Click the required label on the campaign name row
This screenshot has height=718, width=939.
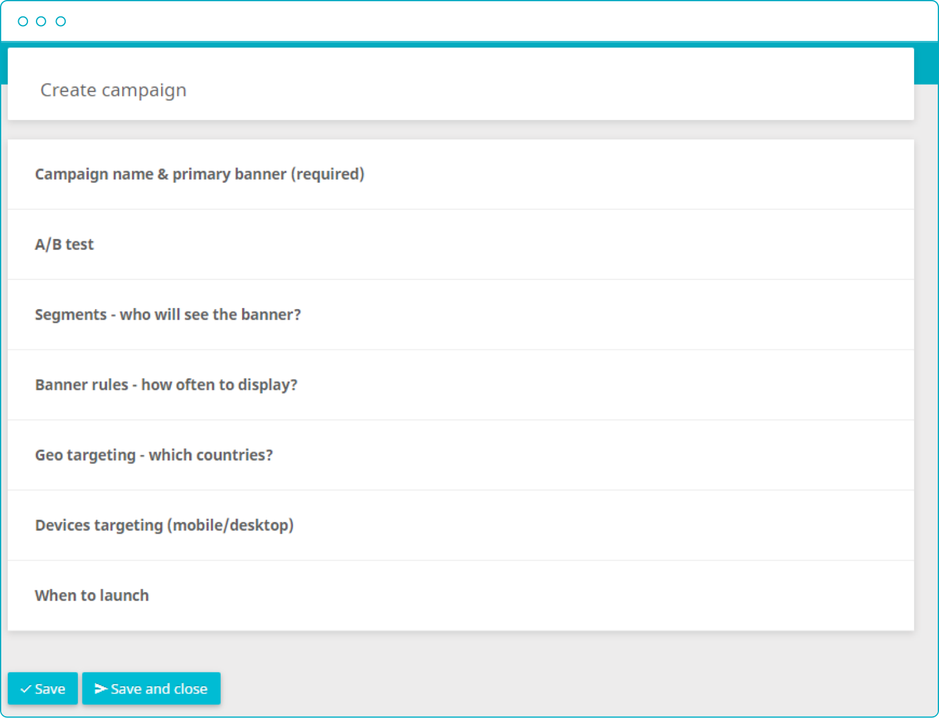point(328,174)
